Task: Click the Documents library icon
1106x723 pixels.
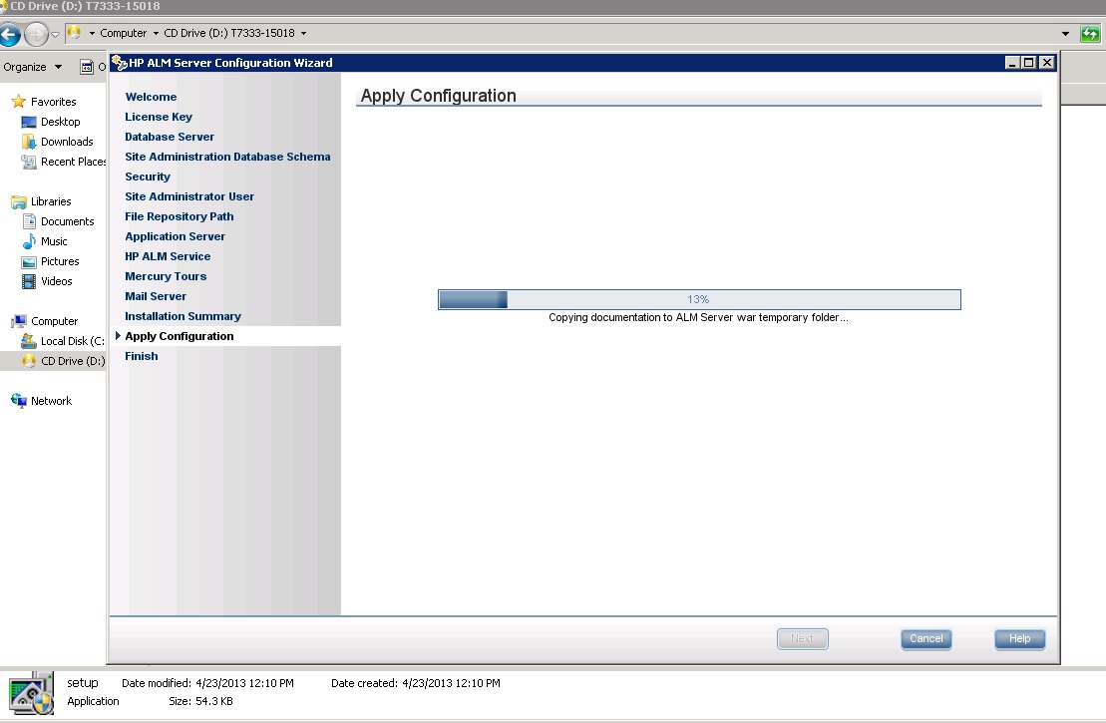Action: (x=29, y=221)
